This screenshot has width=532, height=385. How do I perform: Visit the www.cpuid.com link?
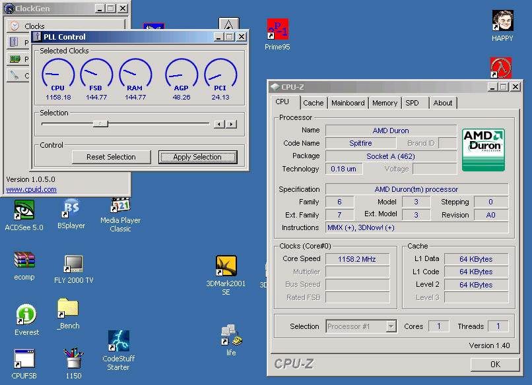[x=31, y=190]
